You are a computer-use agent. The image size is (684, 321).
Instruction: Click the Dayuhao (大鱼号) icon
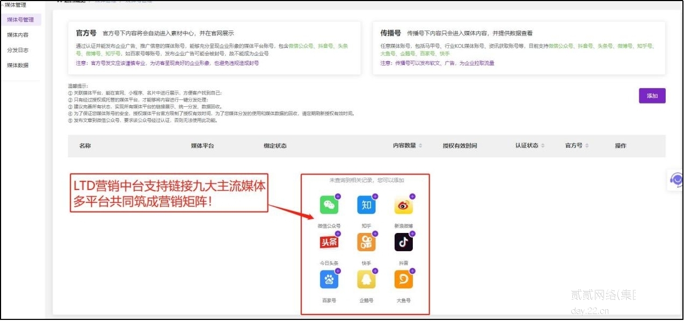coord(403,280)
